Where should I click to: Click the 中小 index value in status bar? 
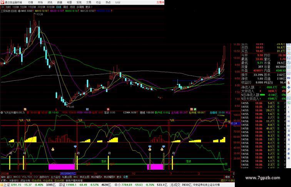tap(127, 185)
